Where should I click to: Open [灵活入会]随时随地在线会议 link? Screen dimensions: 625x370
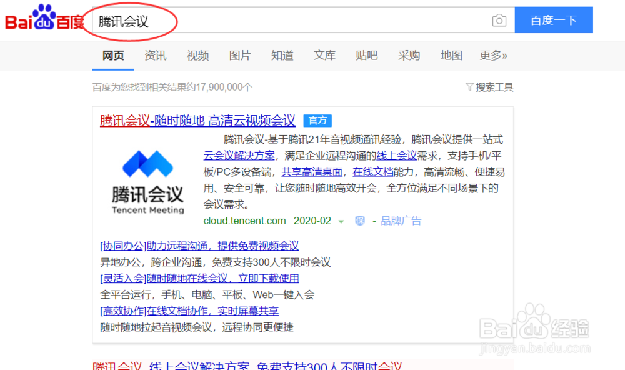coord(199,278)
